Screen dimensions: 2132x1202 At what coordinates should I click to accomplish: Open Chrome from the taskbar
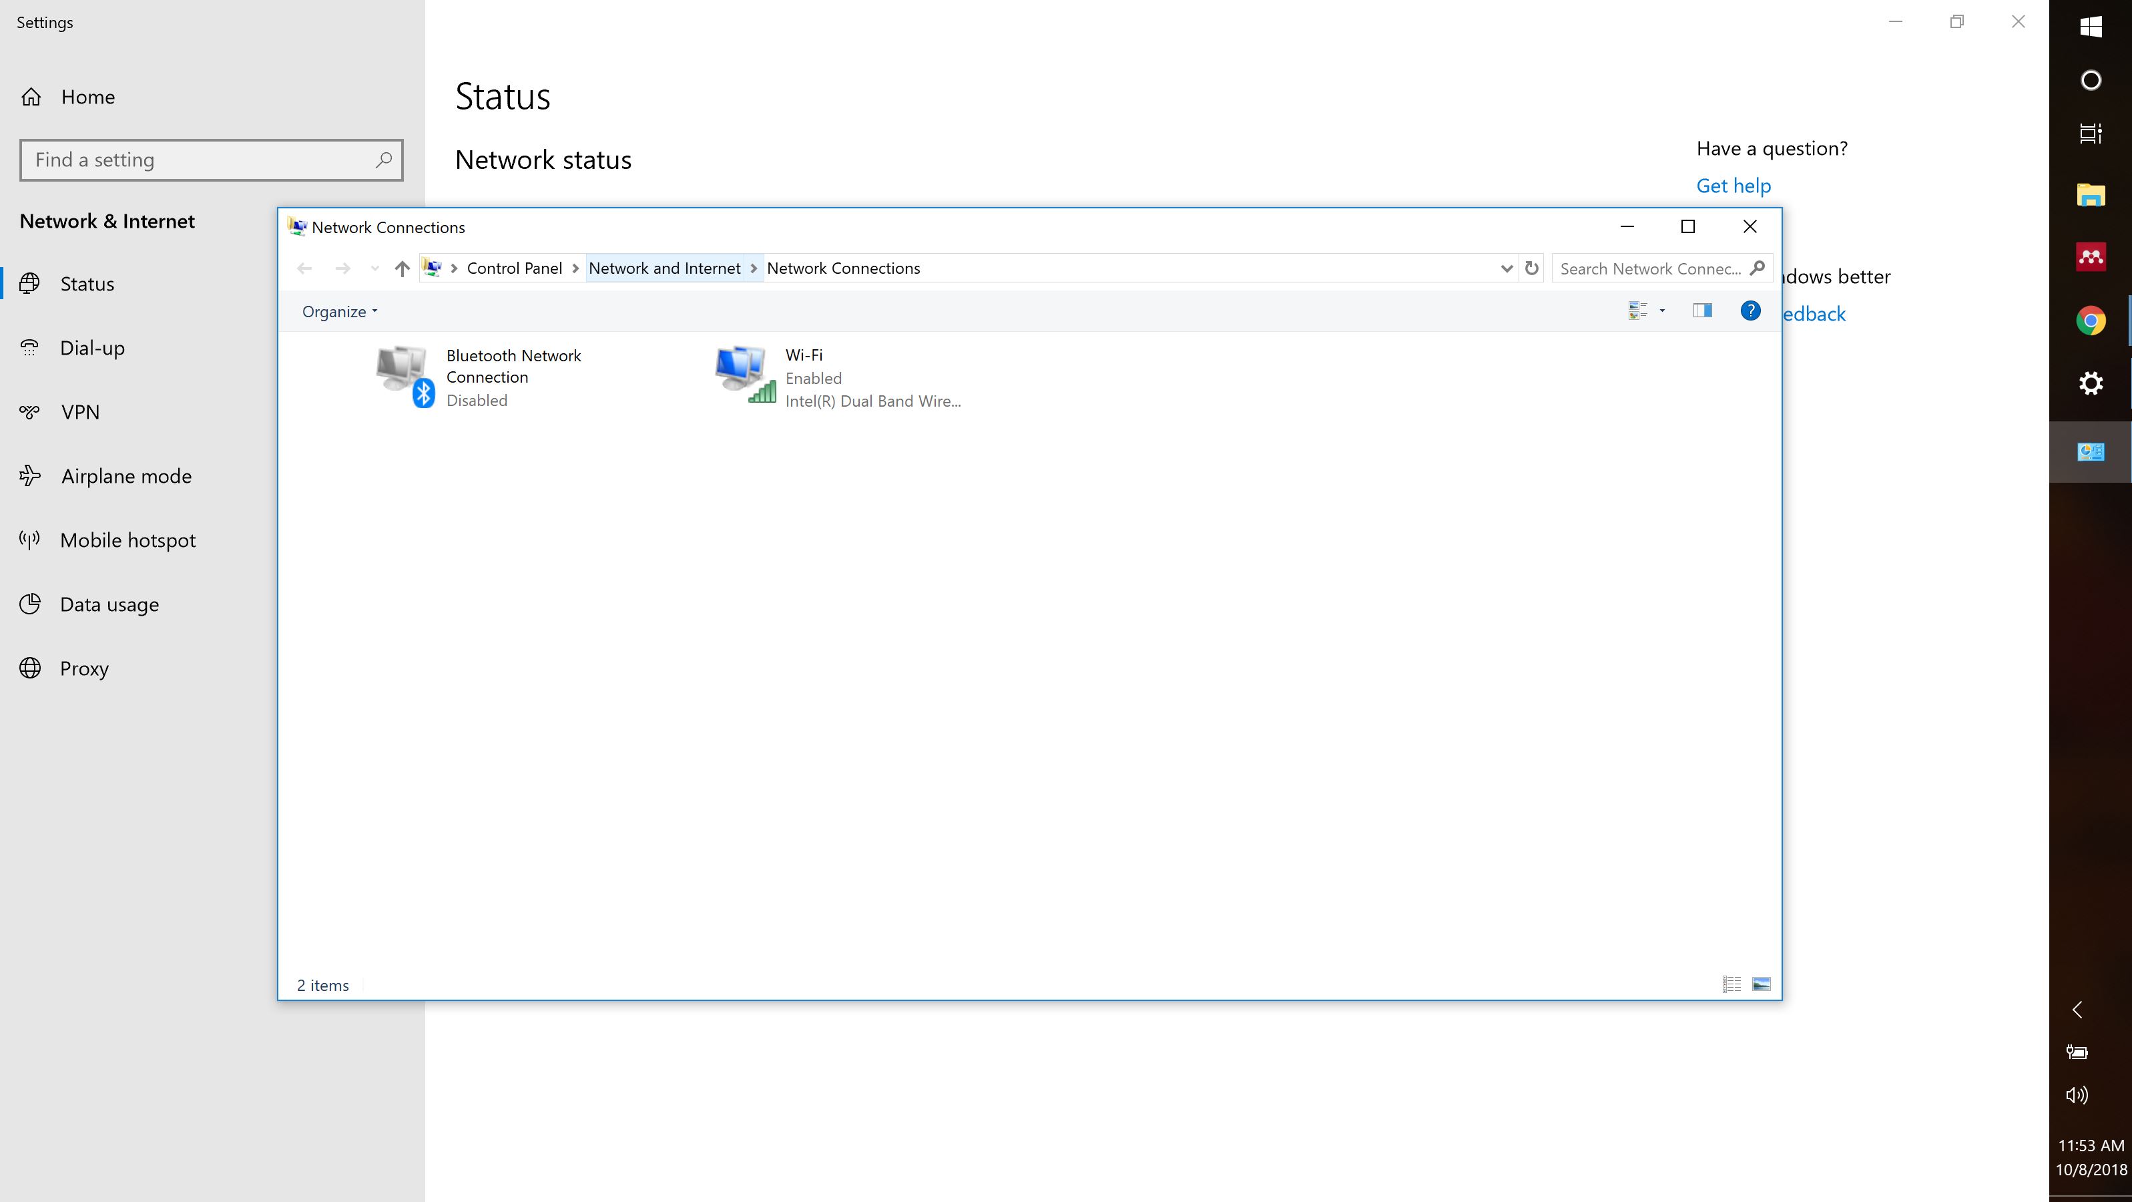click(2091, 321)
